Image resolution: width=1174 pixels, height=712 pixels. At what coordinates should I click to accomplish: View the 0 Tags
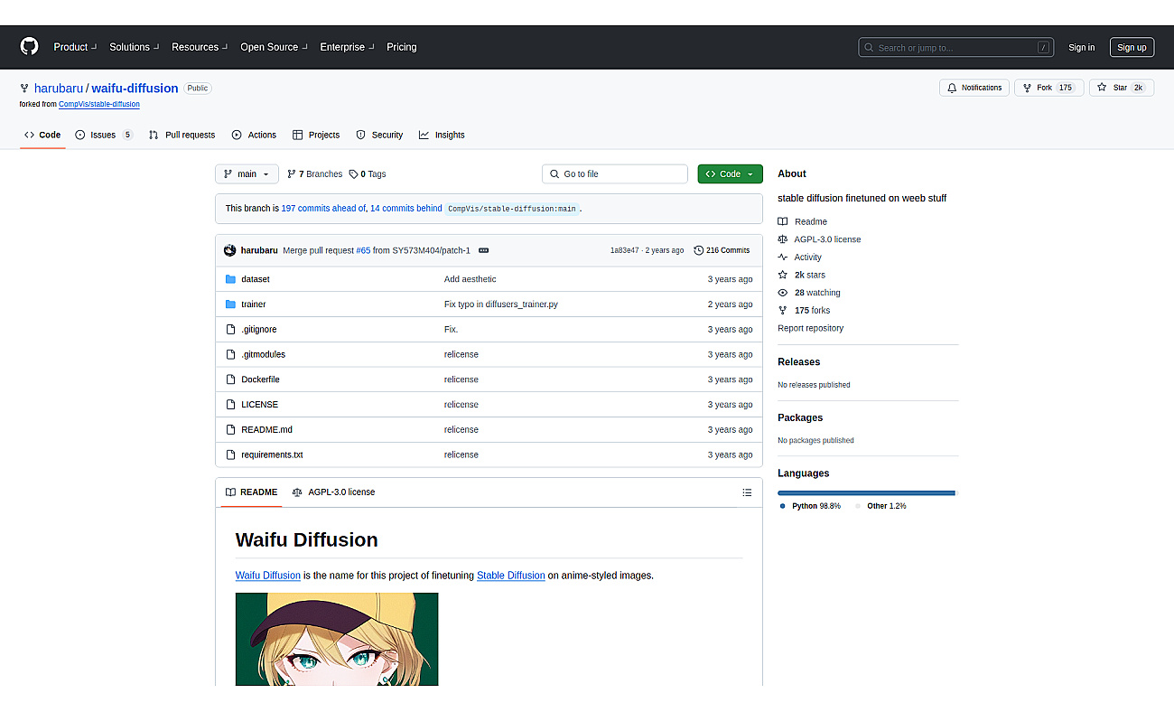(368, 173)
